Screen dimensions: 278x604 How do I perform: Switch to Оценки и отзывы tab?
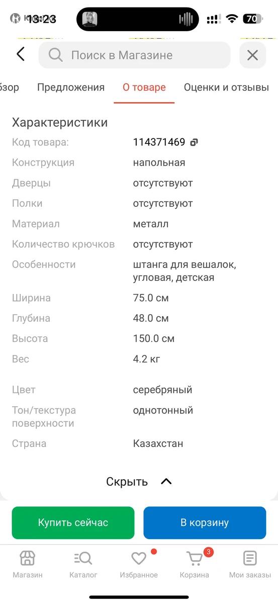226,87
